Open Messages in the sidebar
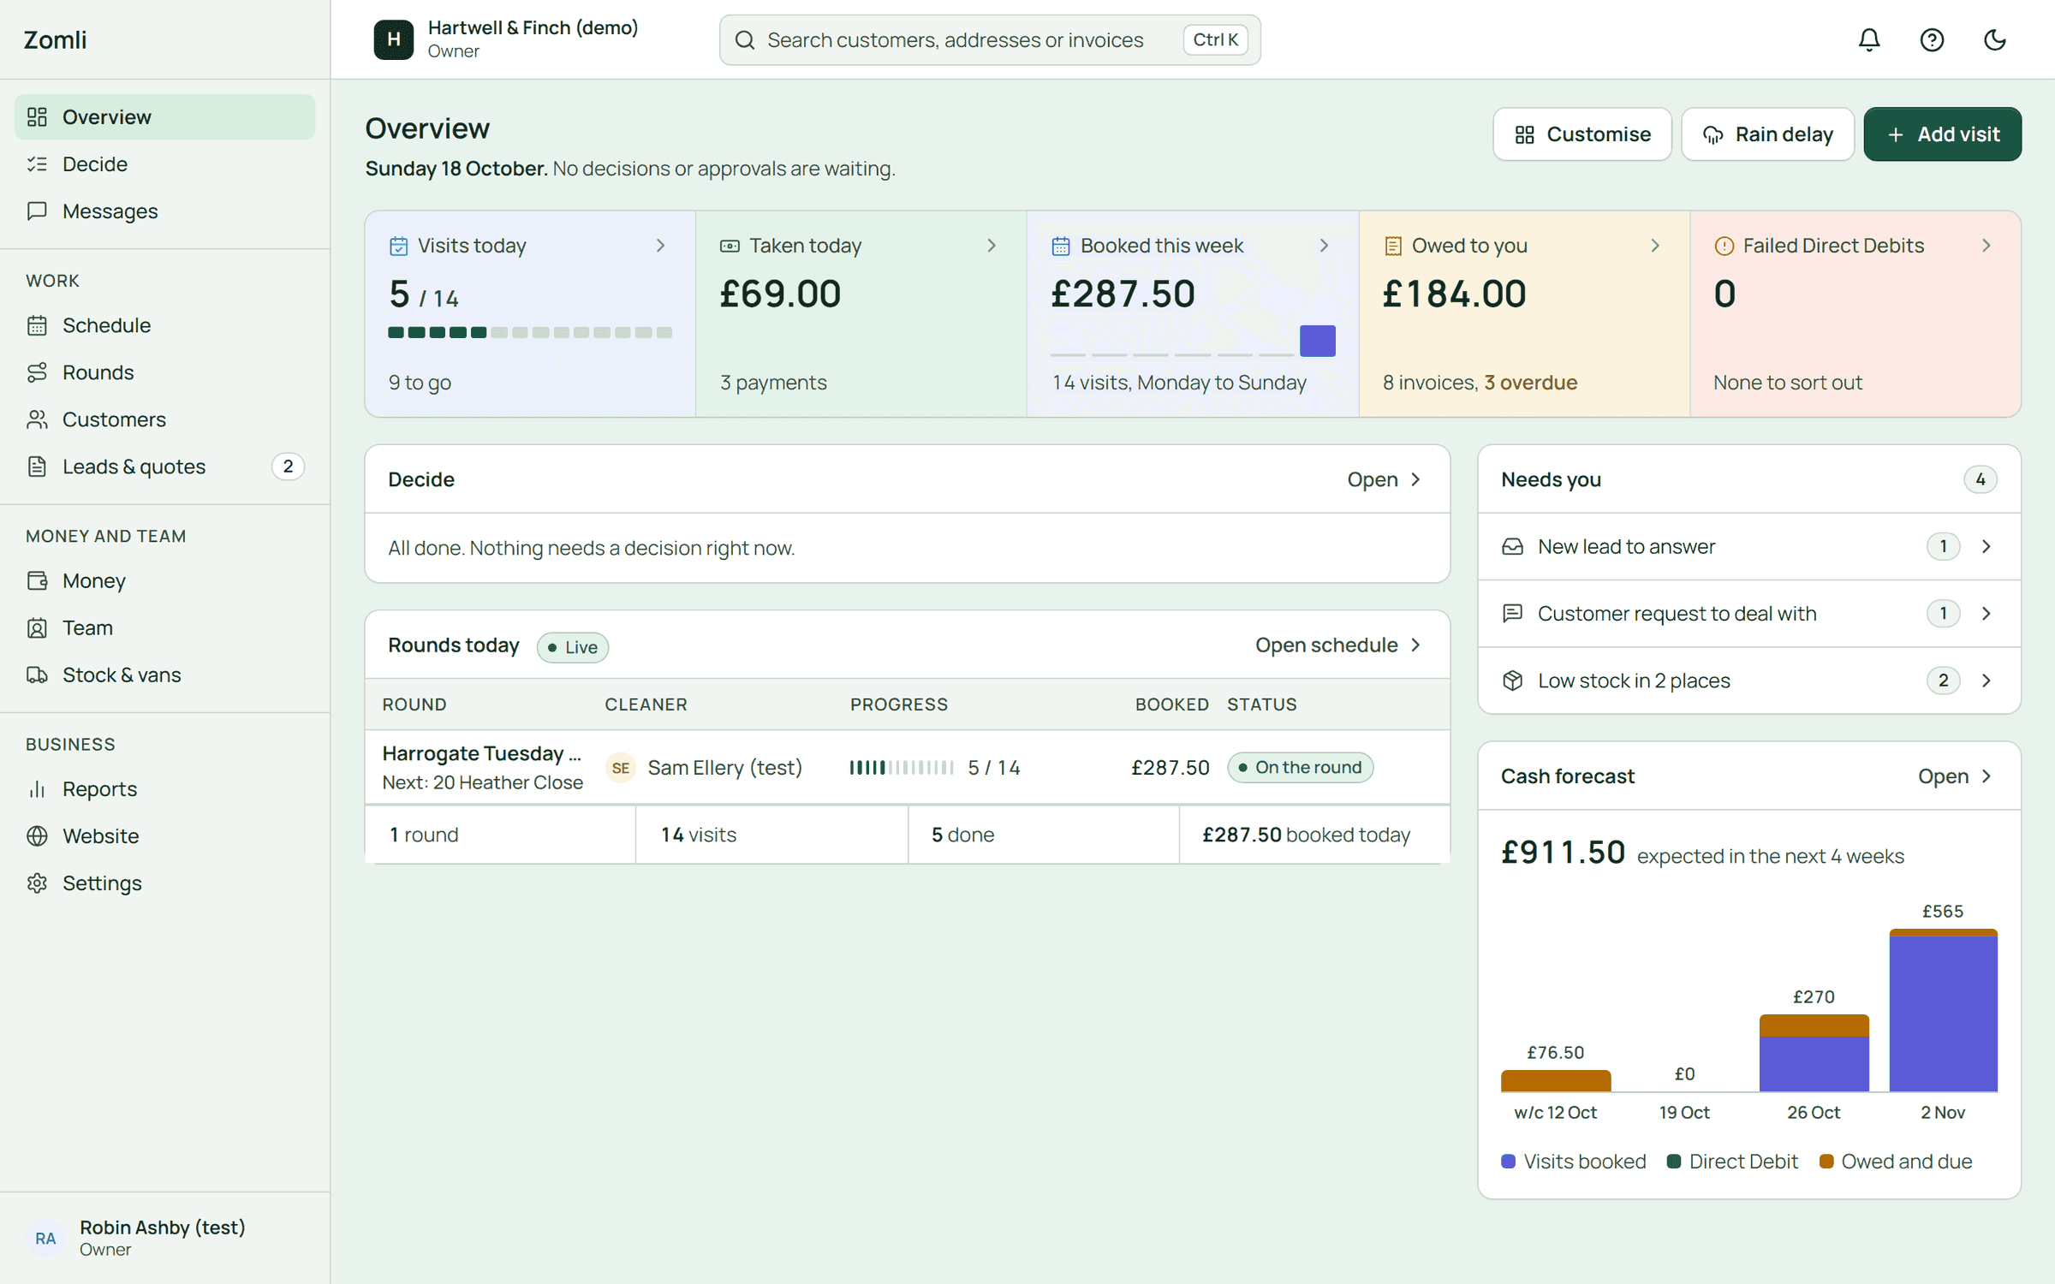This screenshot has width=2055, height=1284. pyautogui.click(x=164, y=211)
